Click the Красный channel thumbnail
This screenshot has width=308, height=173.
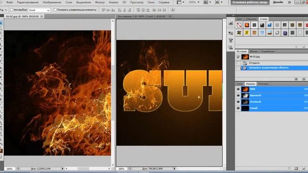pos(245,96)
